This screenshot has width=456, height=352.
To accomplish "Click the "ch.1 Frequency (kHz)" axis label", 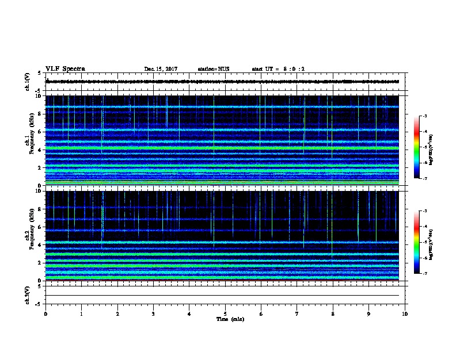I will pyautogui.click(x=29, y=134).
